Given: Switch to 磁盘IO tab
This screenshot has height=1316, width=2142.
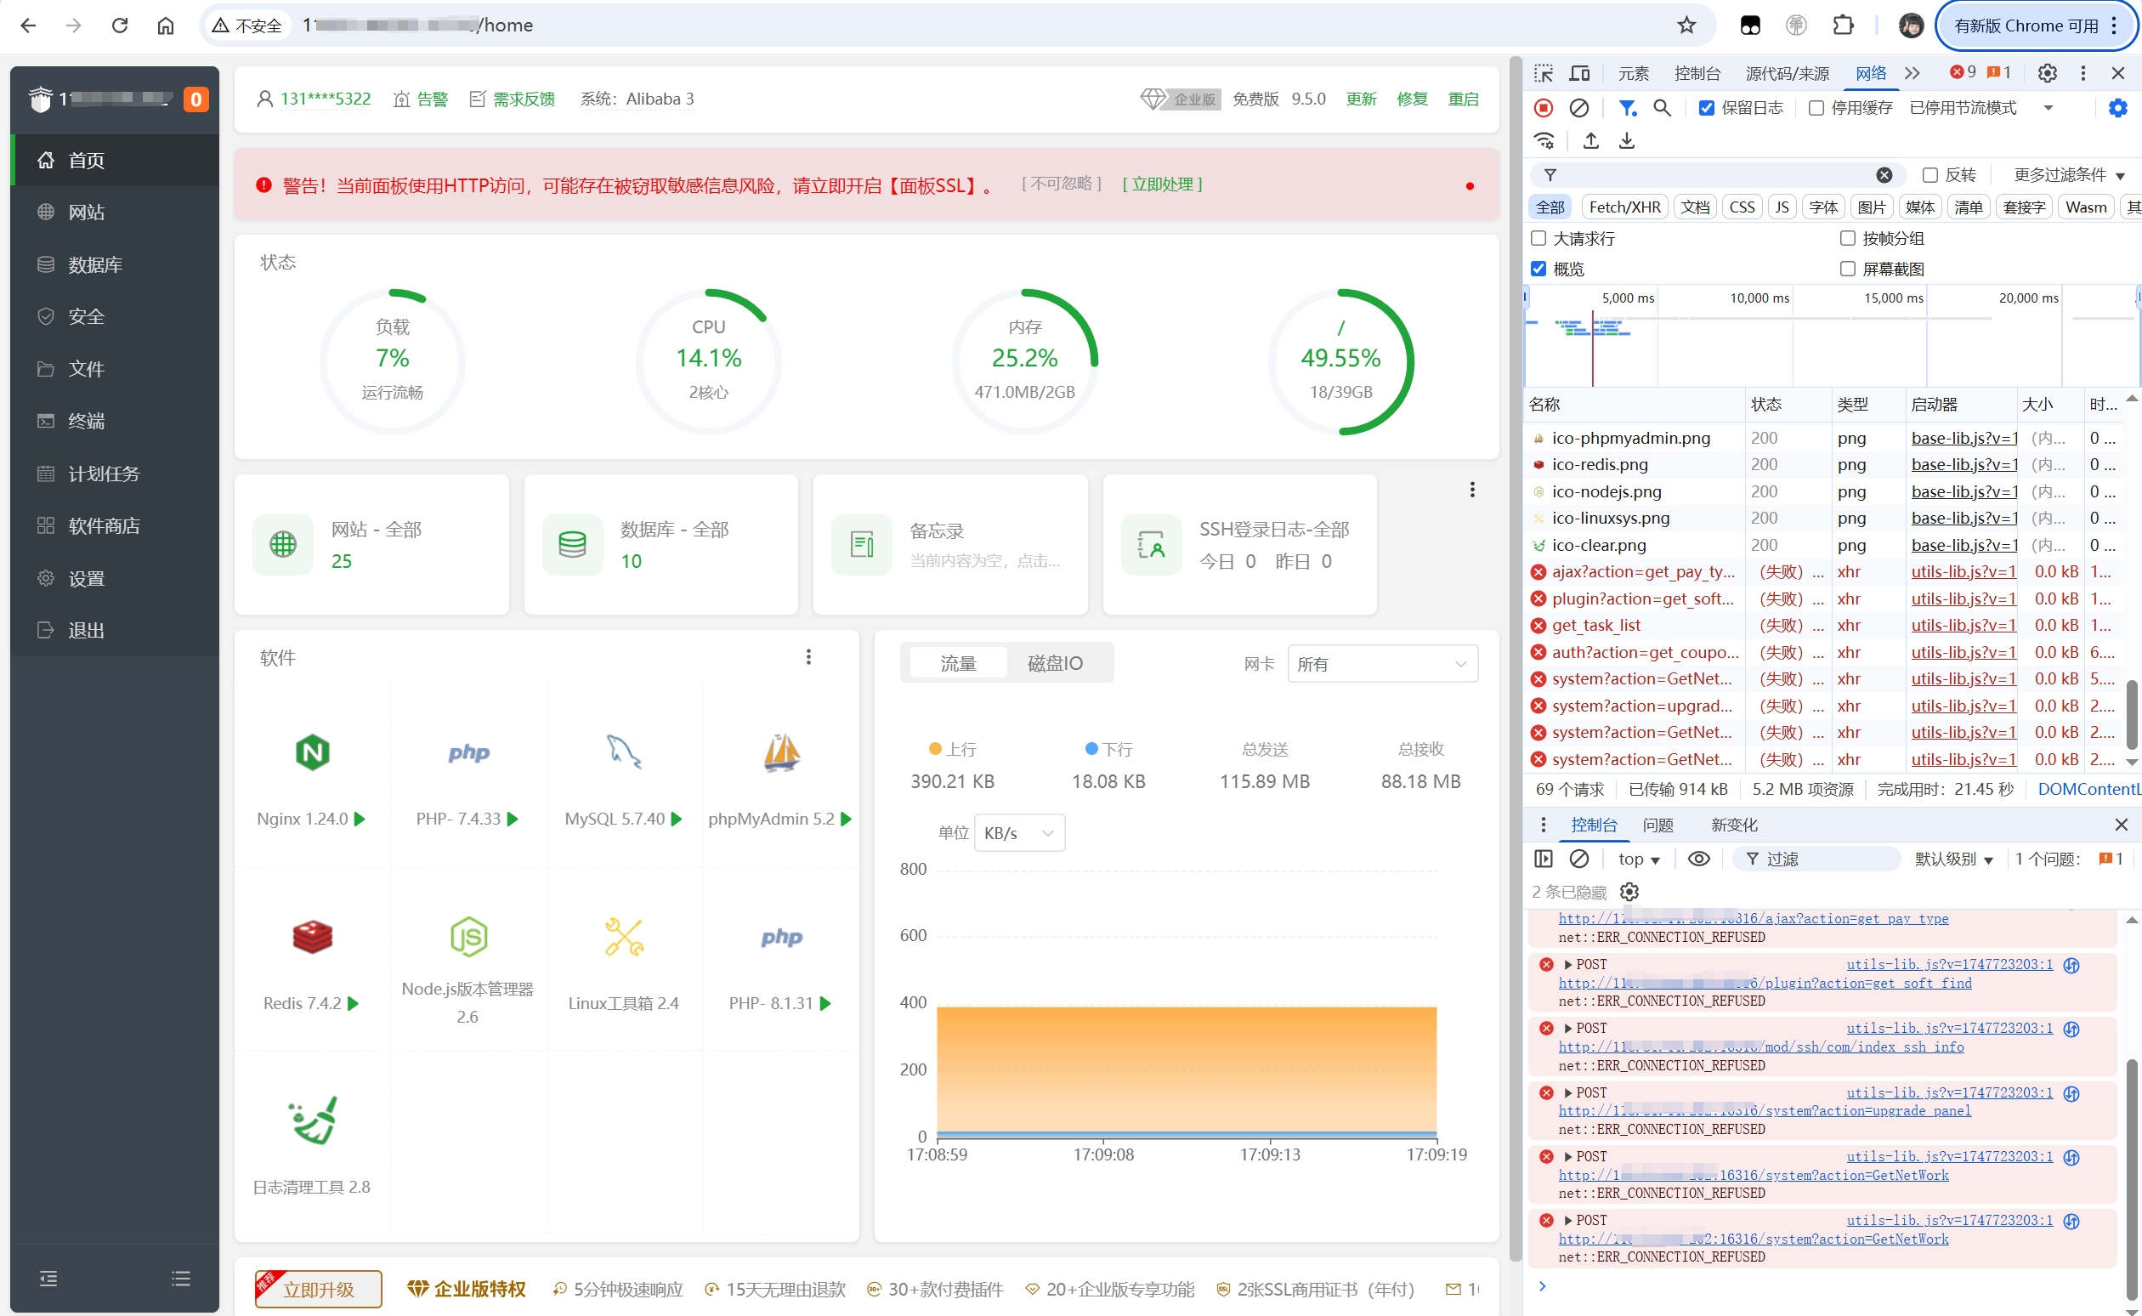Looking at the screenshot, I should [x=1055, y=663].
